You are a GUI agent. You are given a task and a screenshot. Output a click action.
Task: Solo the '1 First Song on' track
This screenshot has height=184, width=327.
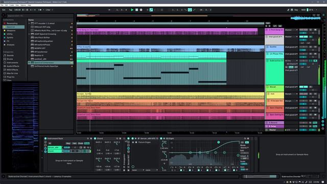(x=311, y=30)
